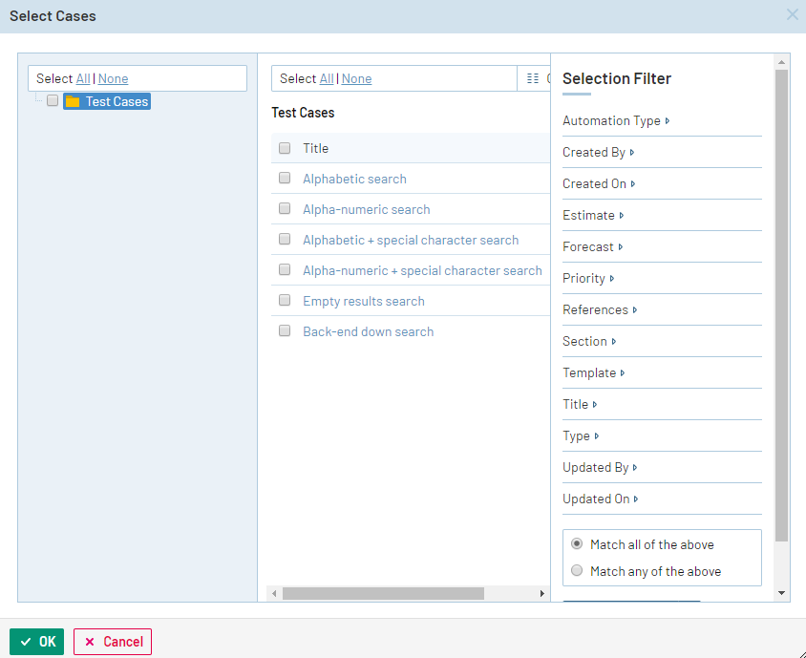Click All in the folder tree panel
806x658 pixels.
[x=82, y=77]
